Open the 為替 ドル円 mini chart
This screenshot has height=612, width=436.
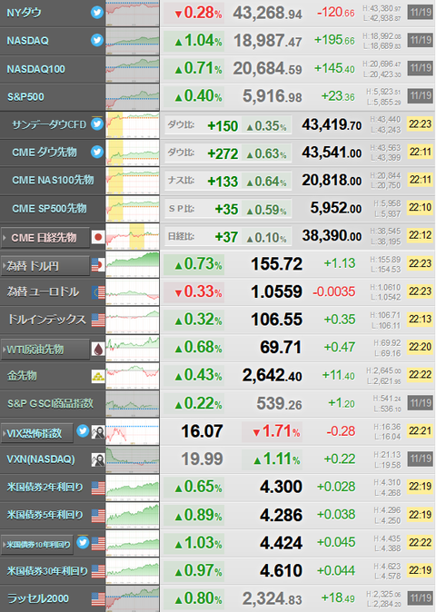click(x=133, y=264)
